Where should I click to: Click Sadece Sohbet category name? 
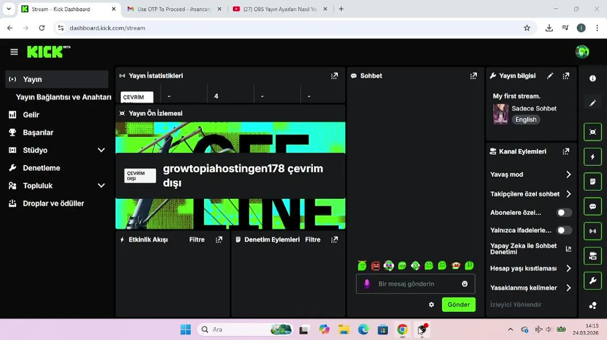click(x=534, y=108)
